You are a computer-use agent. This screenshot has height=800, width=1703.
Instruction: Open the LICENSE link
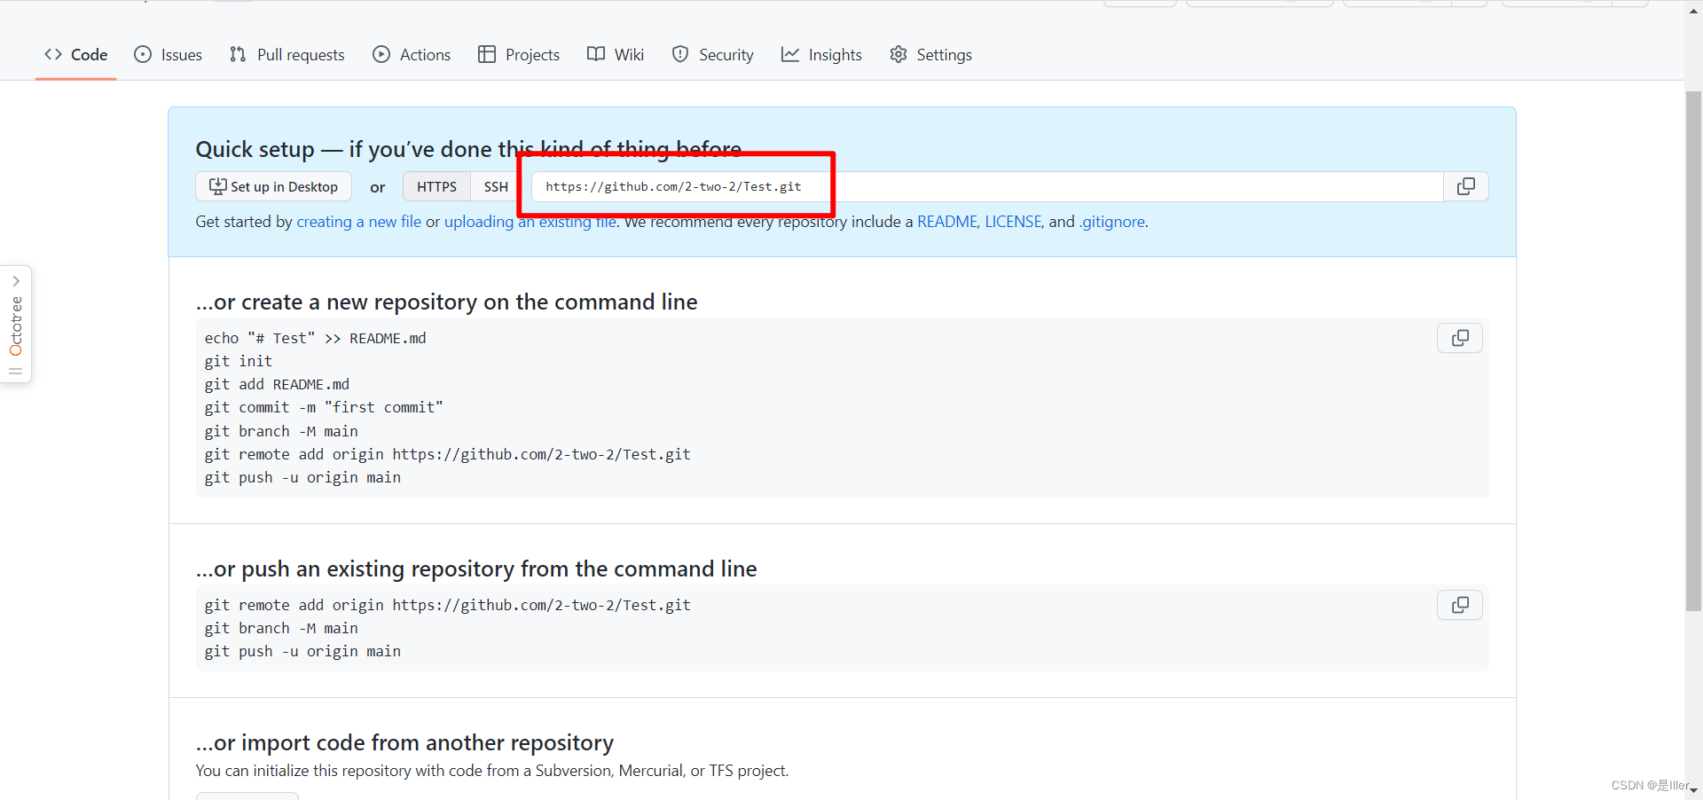click(1013, 222)
